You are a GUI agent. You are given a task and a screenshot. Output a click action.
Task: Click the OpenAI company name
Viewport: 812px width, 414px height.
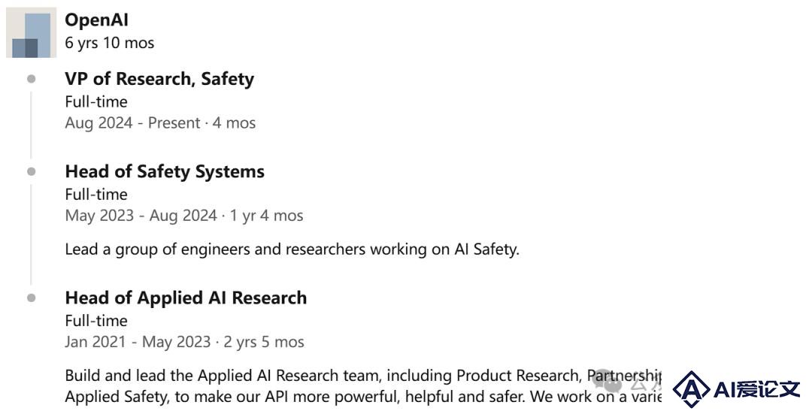click(x=96, y=20)
